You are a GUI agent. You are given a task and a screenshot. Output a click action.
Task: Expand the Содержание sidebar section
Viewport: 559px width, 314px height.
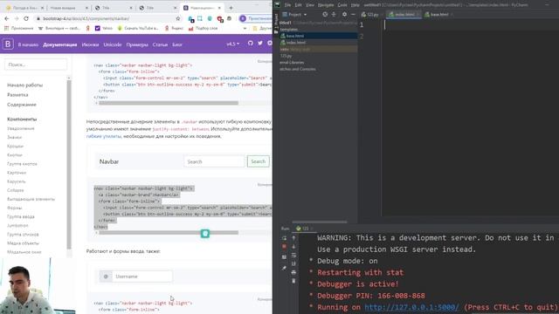[x=21, y=105]
